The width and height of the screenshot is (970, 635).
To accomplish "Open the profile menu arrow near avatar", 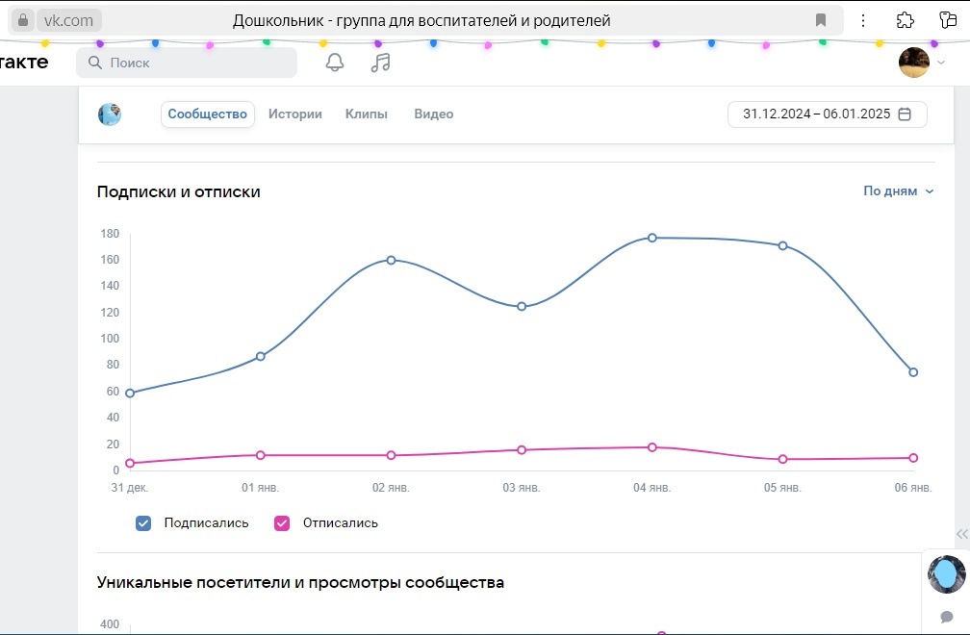I will (941, 63).
